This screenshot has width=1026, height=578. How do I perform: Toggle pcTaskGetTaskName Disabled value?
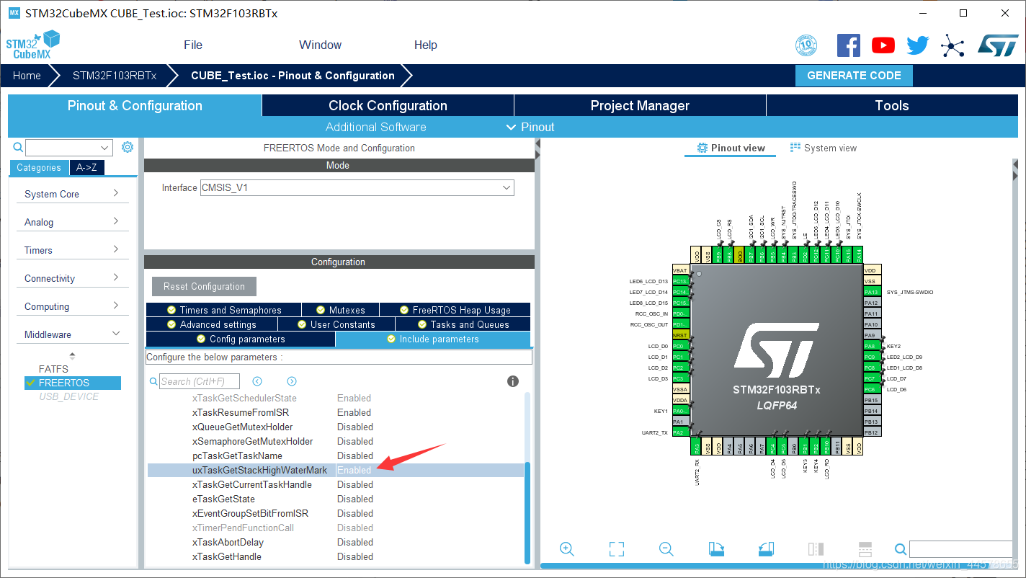pyautogui.click(x=355, y=455)
